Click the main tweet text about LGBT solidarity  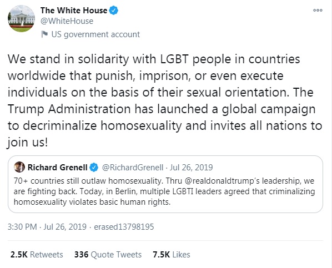coord(165,100)
